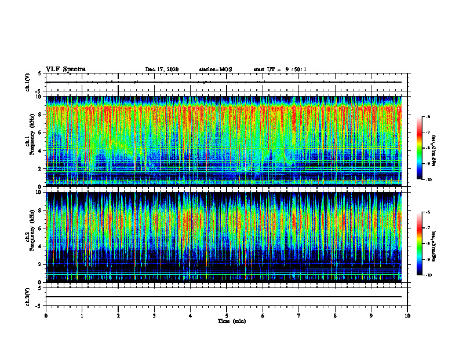Click the "7" tick label on time axis
459x354 pixels.
[x=299, y=316]
